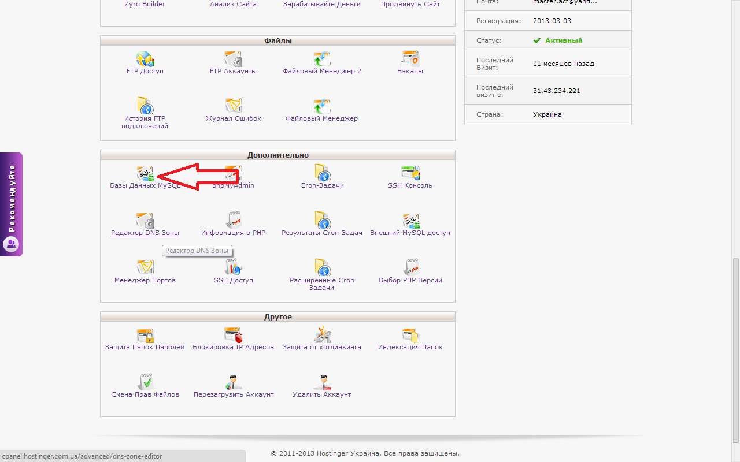This screenshot has height=462, width=740.
Task: Open the Выбор PHP Версии icon
Action: tap(410, 267)
